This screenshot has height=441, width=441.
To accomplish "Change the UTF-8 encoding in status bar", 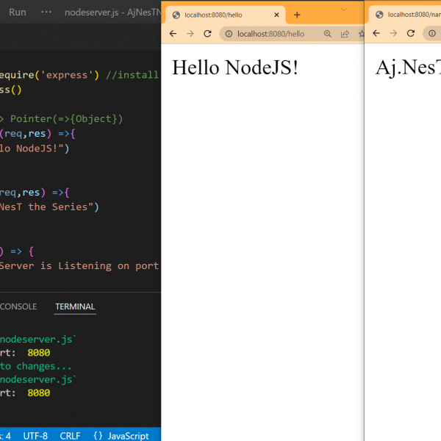I will pos(35,436).
